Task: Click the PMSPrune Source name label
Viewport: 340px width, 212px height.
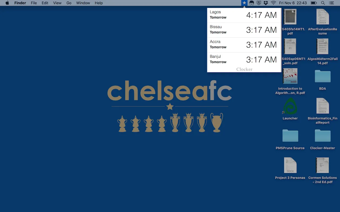Action: coord(290,148)
